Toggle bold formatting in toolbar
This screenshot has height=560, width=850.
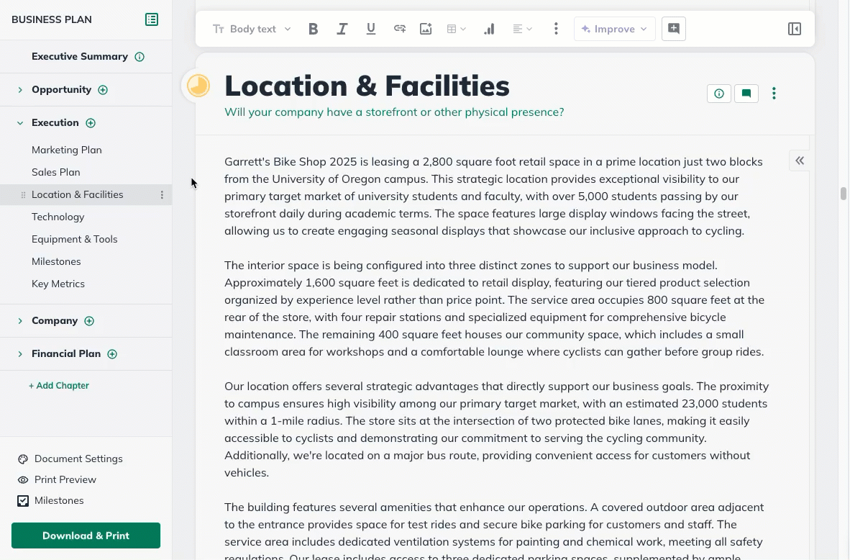[x=314, y=29]
